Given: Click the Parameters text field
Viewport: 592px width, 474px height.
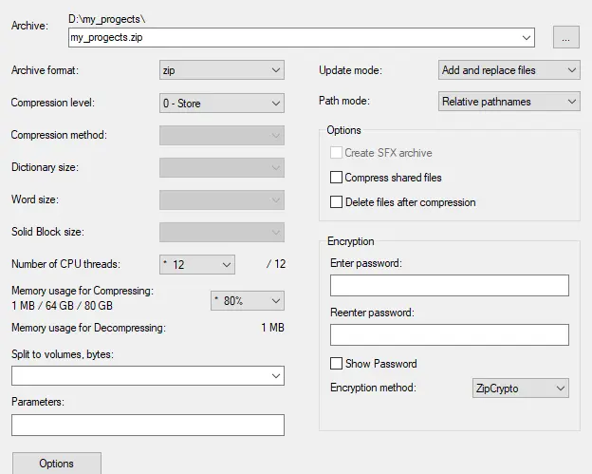Looking at the screenshot, I should pos(148,425).
